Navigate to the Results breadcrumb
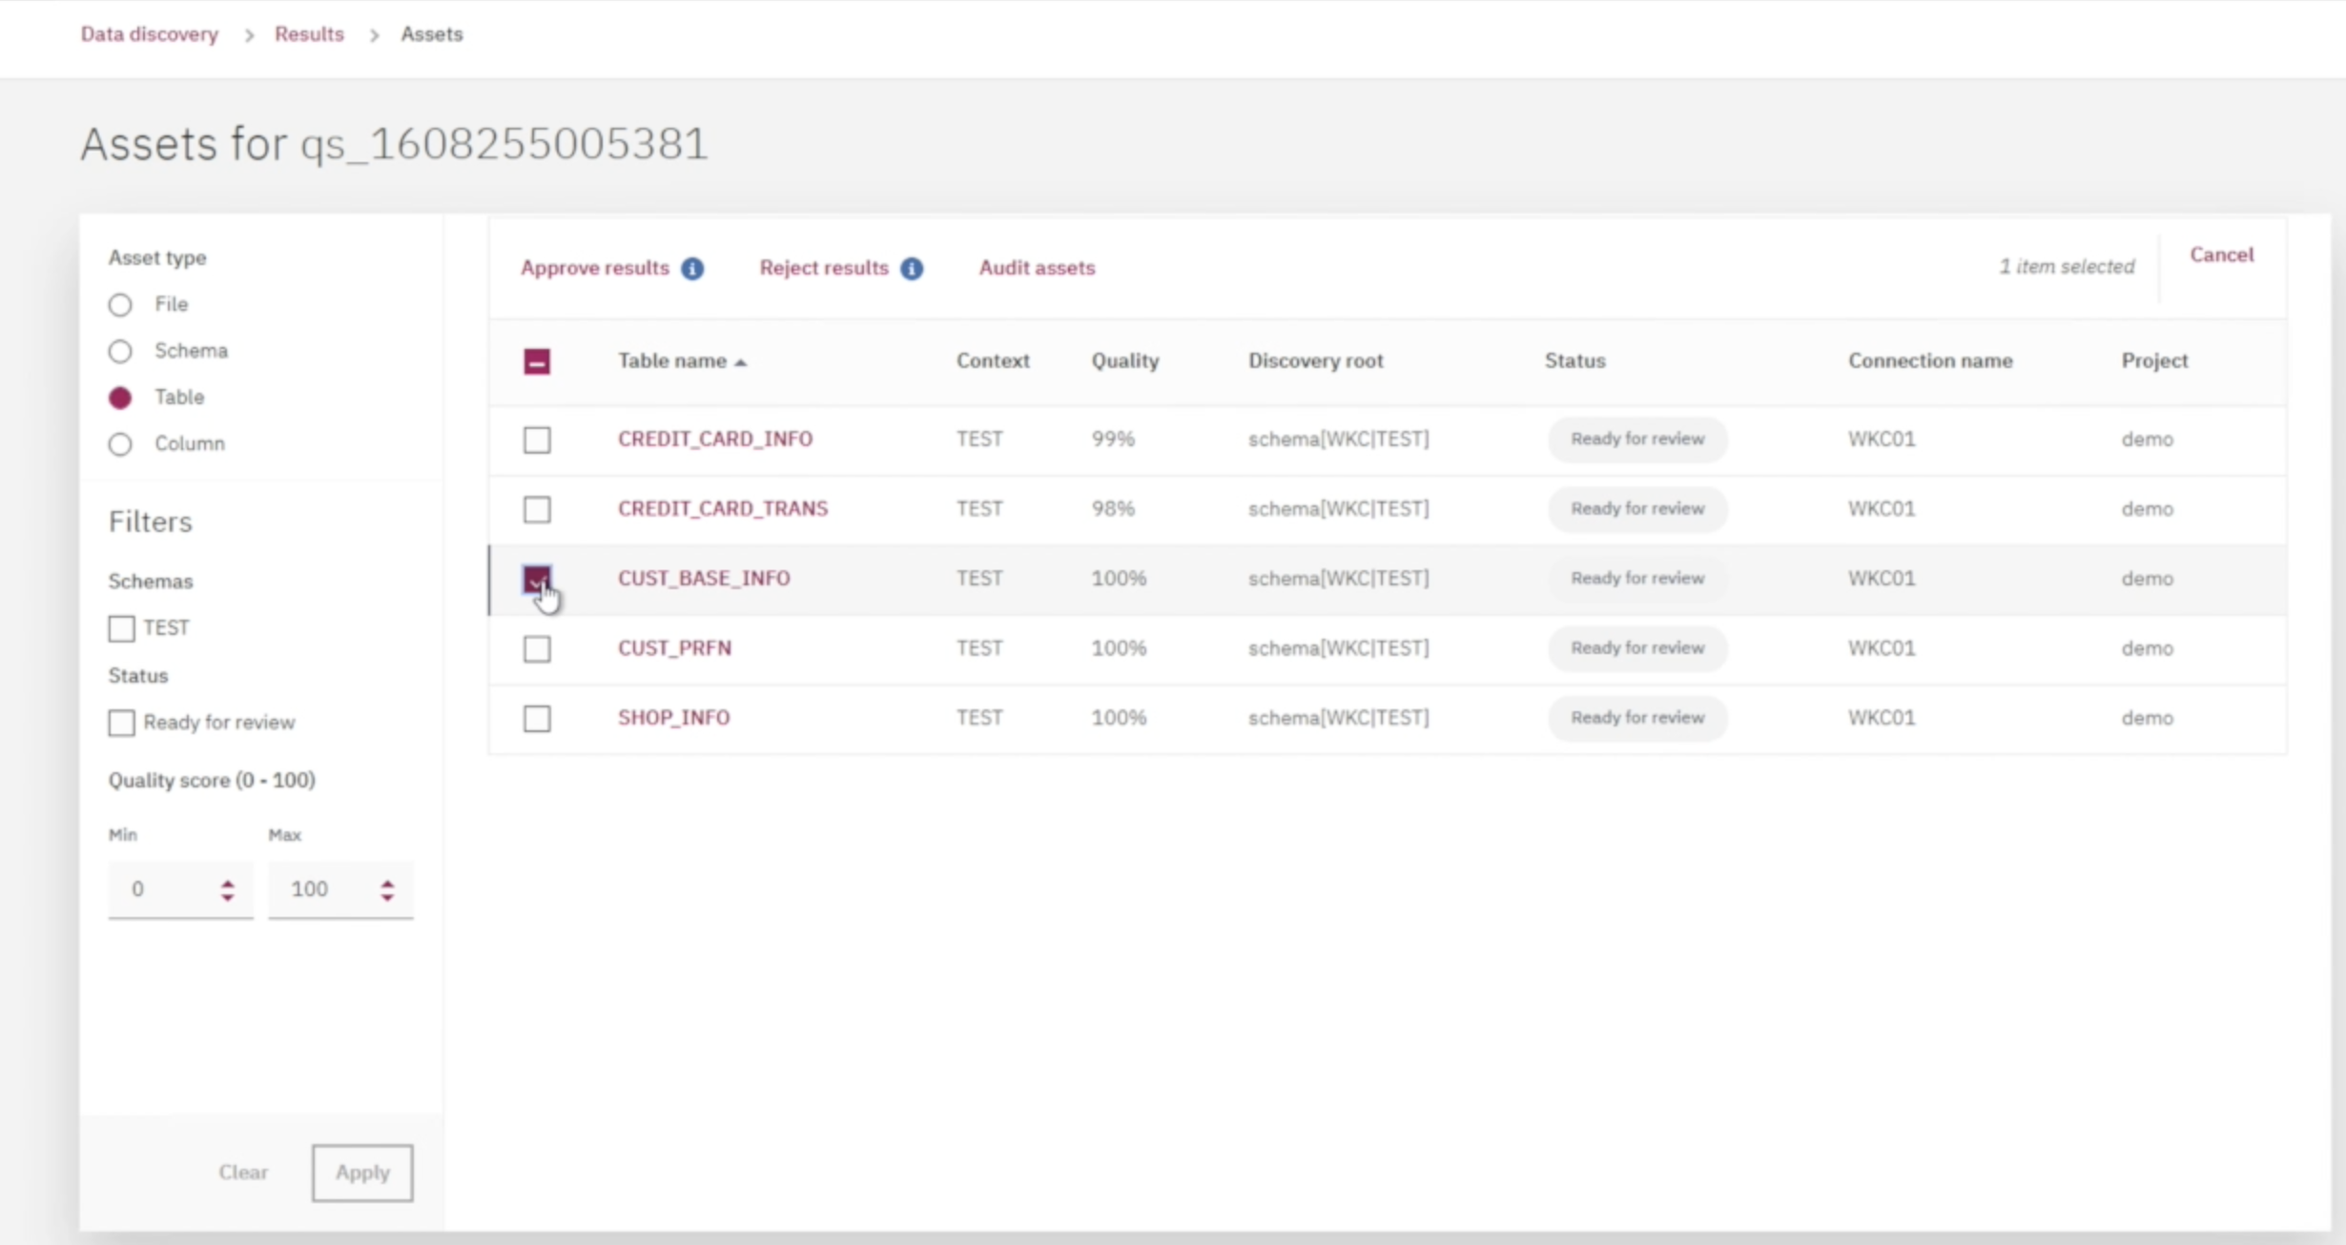Viewport: 2346px width, 1245px height. tap(309, 34)
